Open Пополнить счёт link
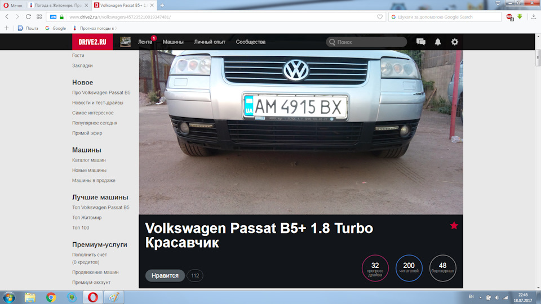 [x=90, y=254]
